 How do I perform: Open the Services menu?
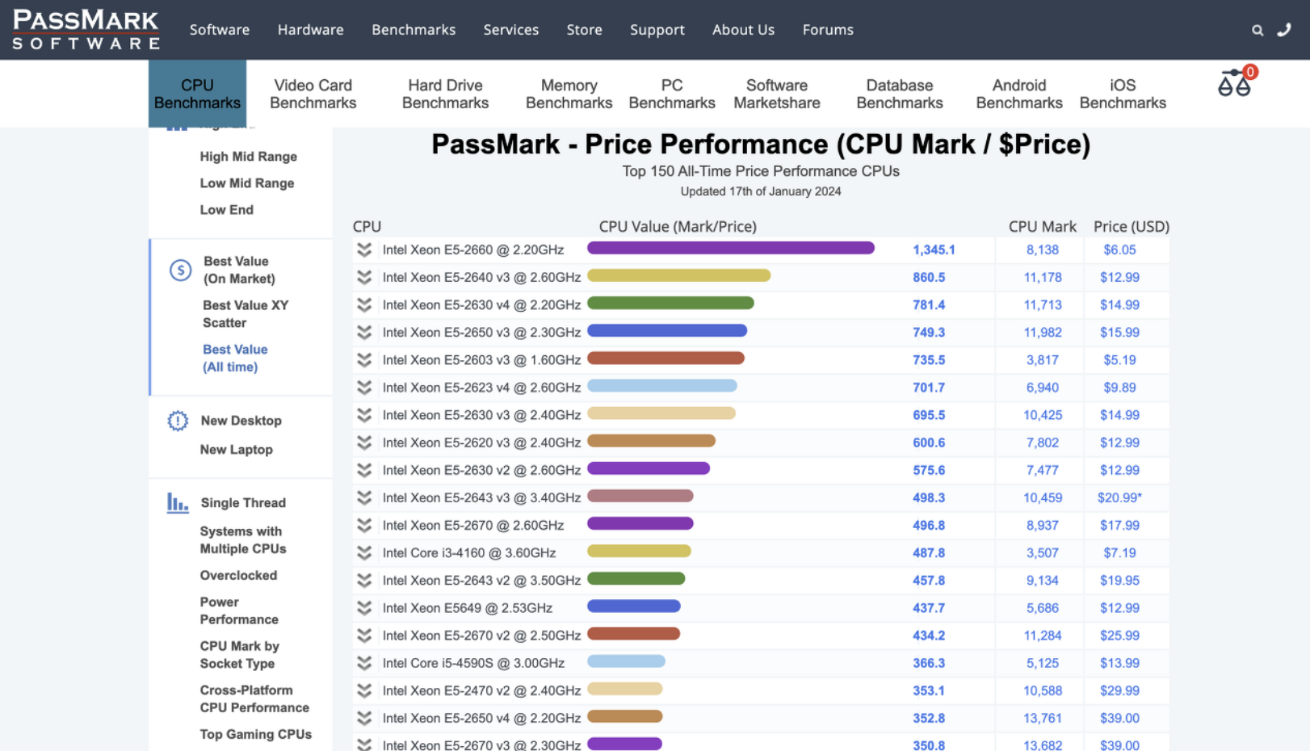[x=511, y=30]
